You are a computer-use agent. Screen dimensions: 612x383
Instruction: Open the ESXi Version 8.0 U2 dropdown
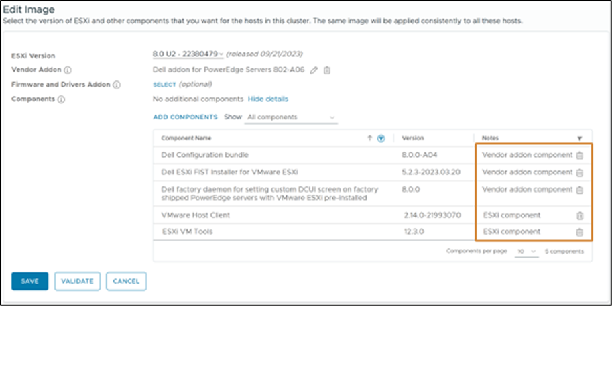click(x=188, y=54)
